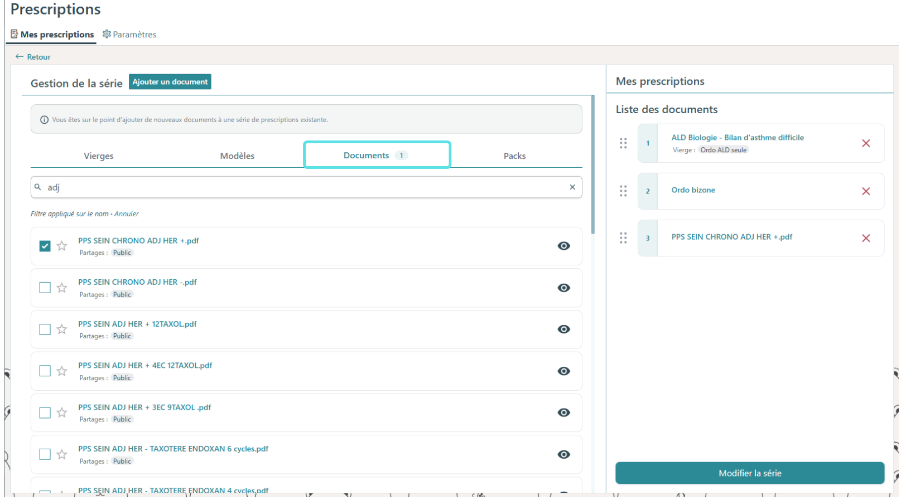The height and width of the screenshot is (500, 901).
Task: Click the Retour back arrow icon
Action: pyautogui.click(x=19, y=56)
